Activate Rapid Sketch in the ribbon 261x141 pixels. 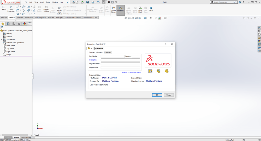point(114,9)
